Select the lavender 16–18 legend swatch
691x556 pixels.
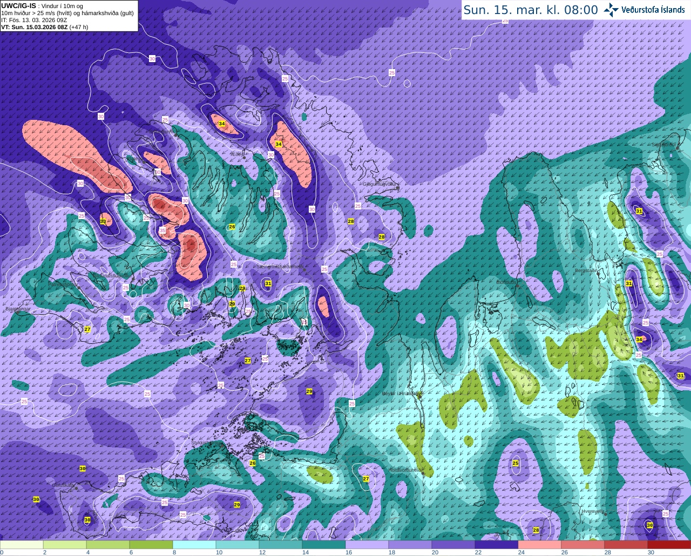[x=367, y=545]
